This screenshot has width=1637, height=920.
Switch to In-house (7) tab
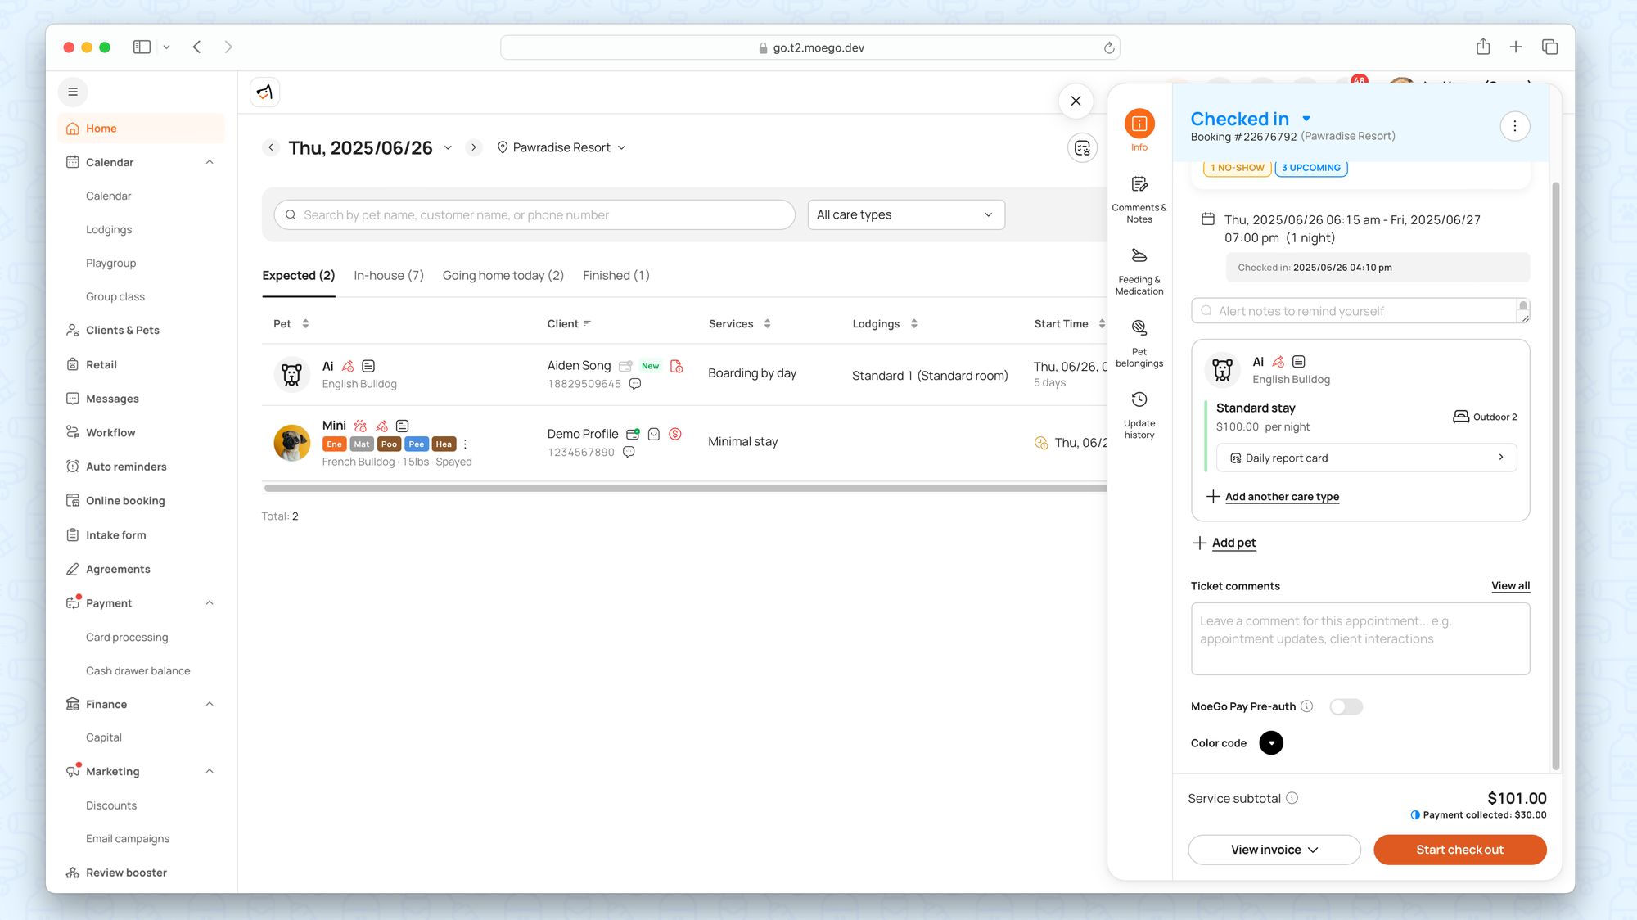(x=388, y=275)
